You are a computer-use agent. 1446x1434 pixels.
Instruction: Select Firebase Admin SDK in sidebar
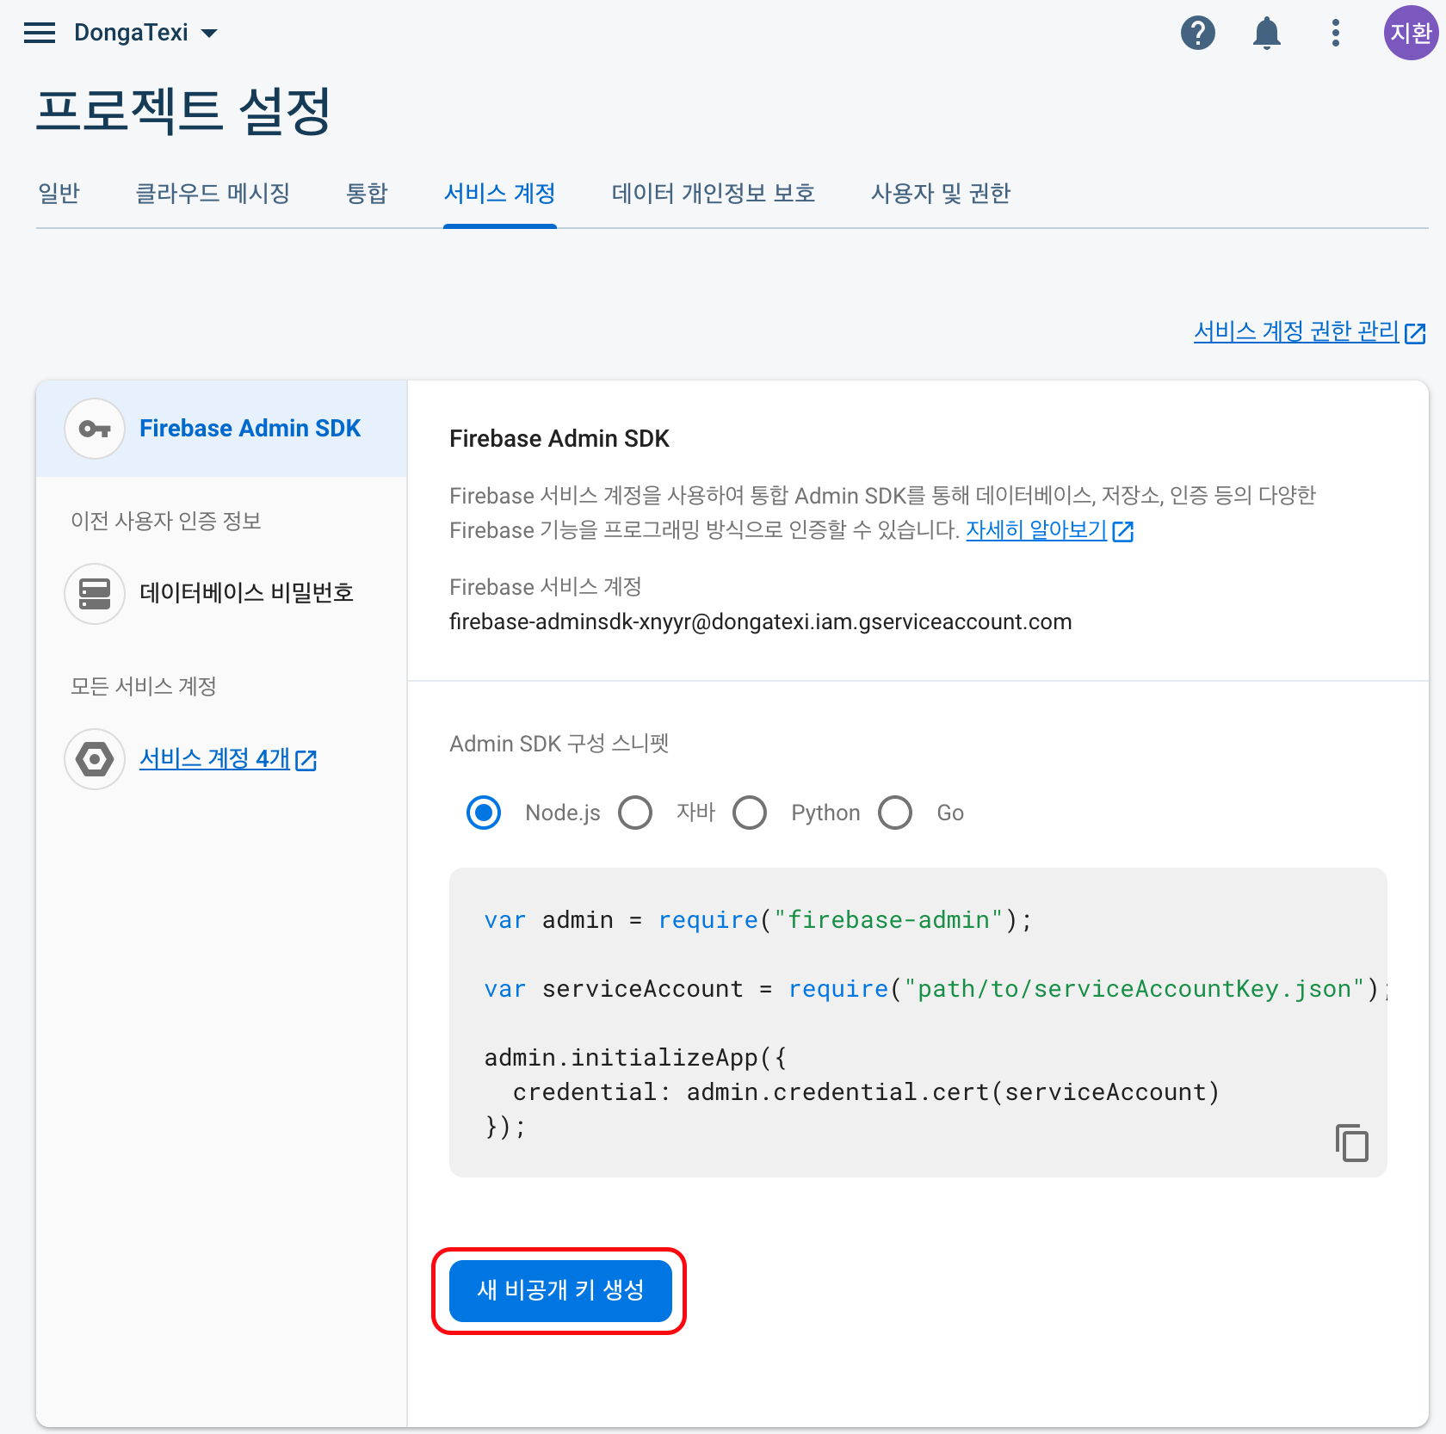[221, 429]
